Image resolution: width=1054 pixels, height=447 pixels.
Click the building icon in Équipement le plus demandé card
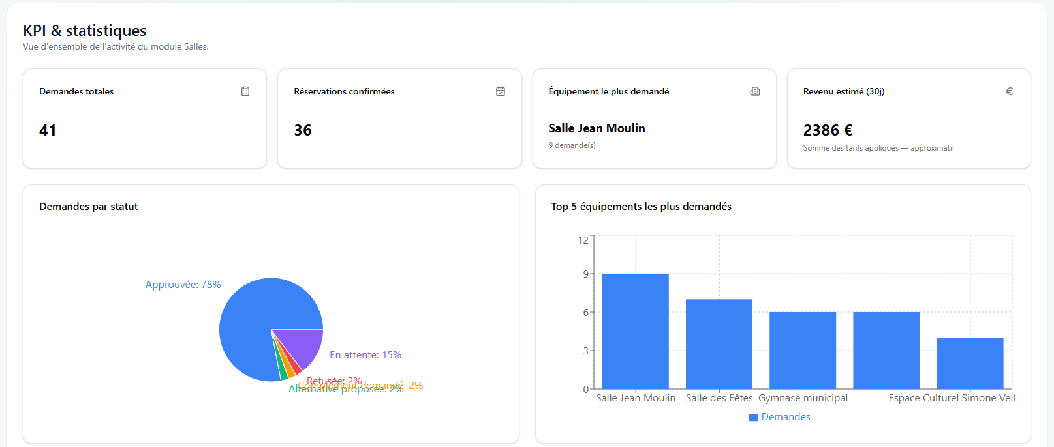coord(755,91)
